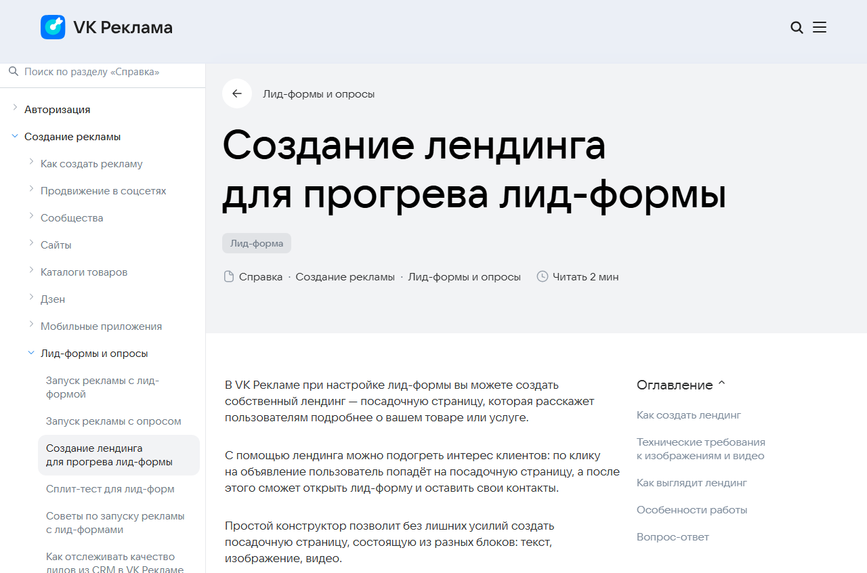Go to Создание рекламы breadcrumb link

pos(345,277)
